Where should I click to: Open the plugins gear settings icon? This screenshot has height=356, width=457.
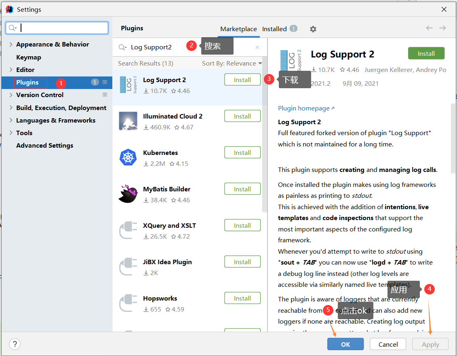[313, 29]
